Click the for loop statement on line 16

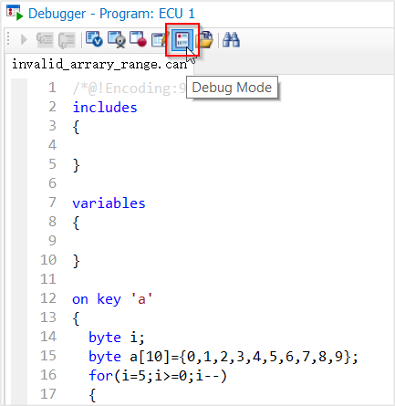158,376
